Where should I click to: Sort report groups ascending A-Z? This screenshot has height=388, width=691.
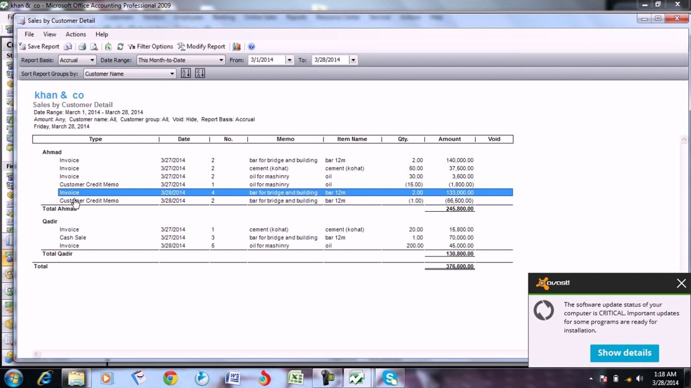pos(186,73)
